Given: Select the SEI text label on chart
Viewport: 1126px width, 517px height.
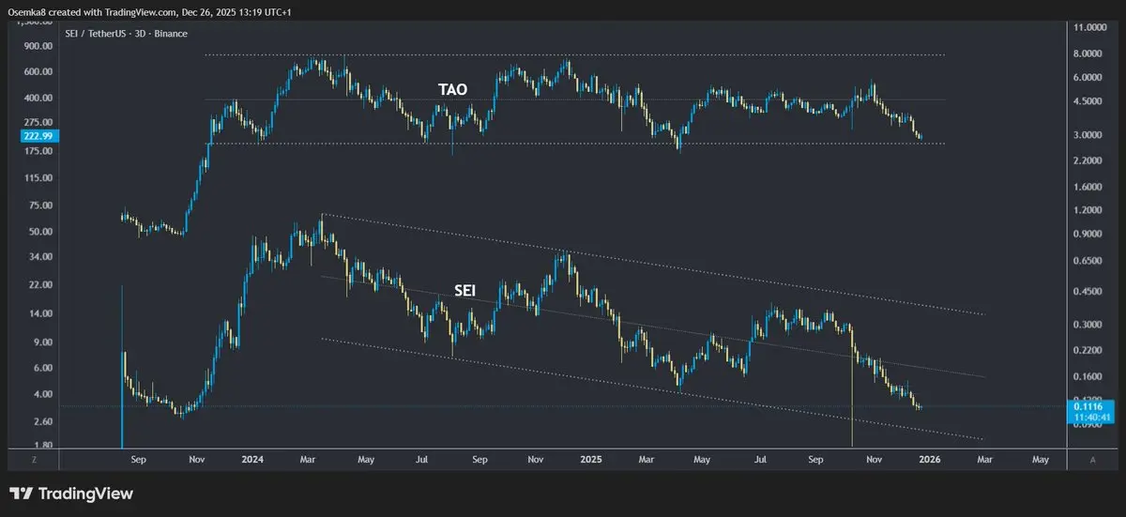Looking at the screenshot, I should pyautogui.click(x=464, y=292).
